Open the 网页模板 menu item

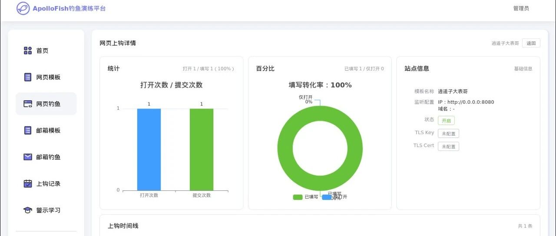46,77
